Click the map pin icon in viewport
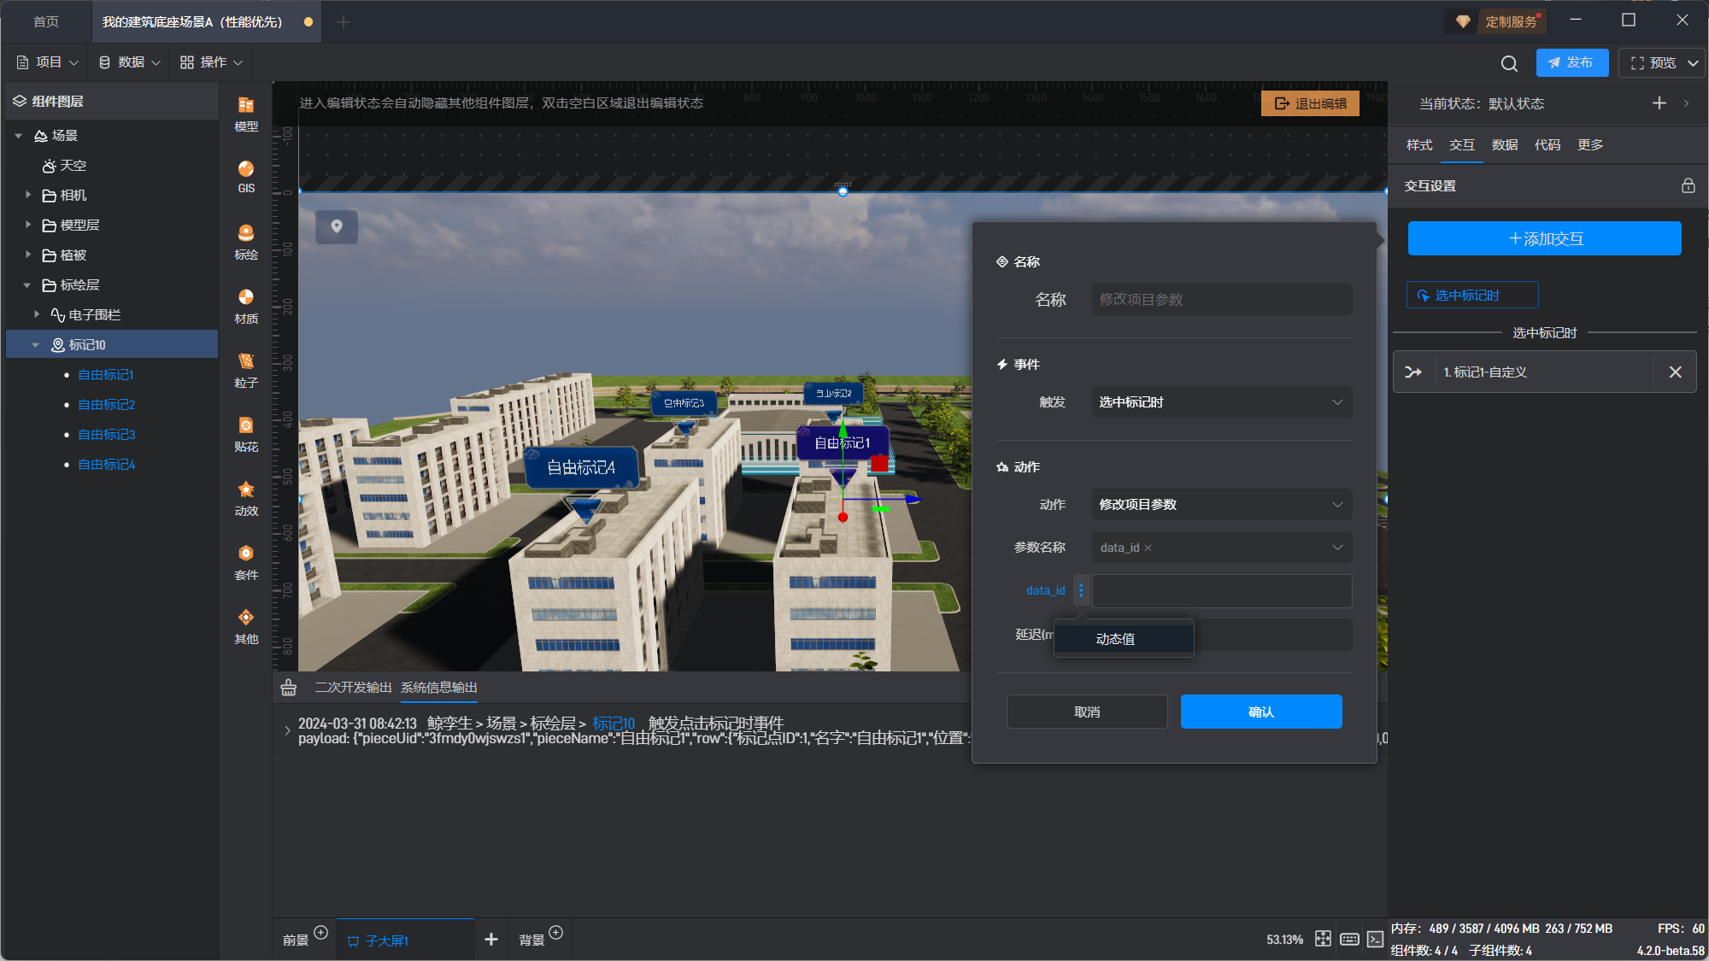 coord(337,226)
